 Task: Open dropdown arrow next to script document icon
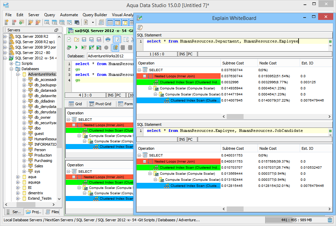(93, 22)
